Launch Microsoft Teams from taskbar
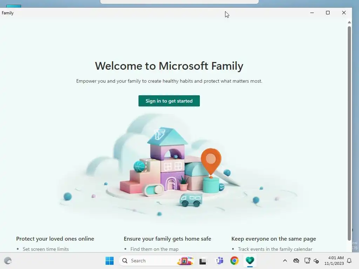This screenshot has width=359, height=269. click(x=219, y=261)
